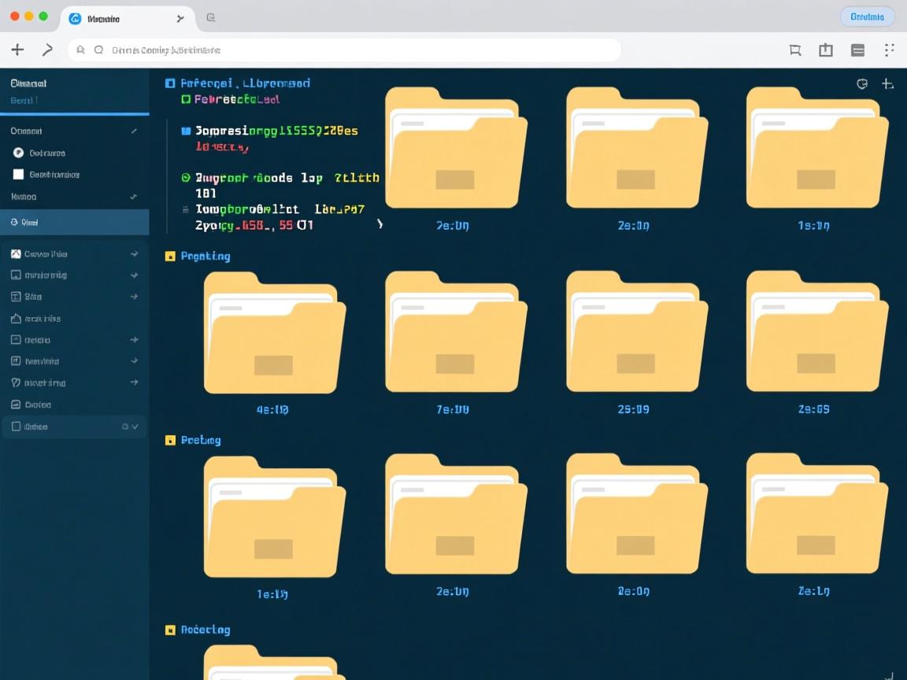Click the round icon left of the content plus
Image resolution: width=907 pixels, height=680 pixels.
[862, 83]
